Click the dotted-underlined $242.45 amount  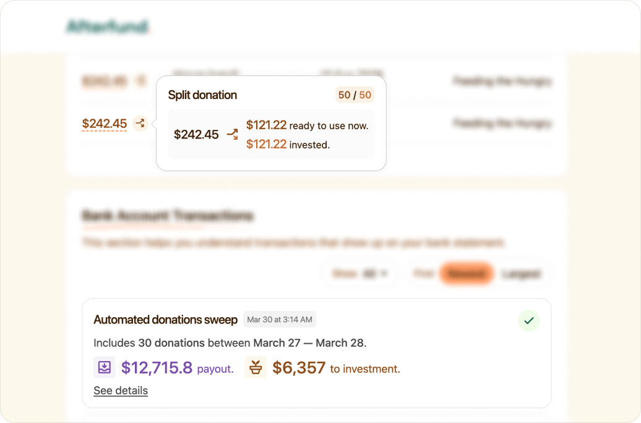[104, 124]
